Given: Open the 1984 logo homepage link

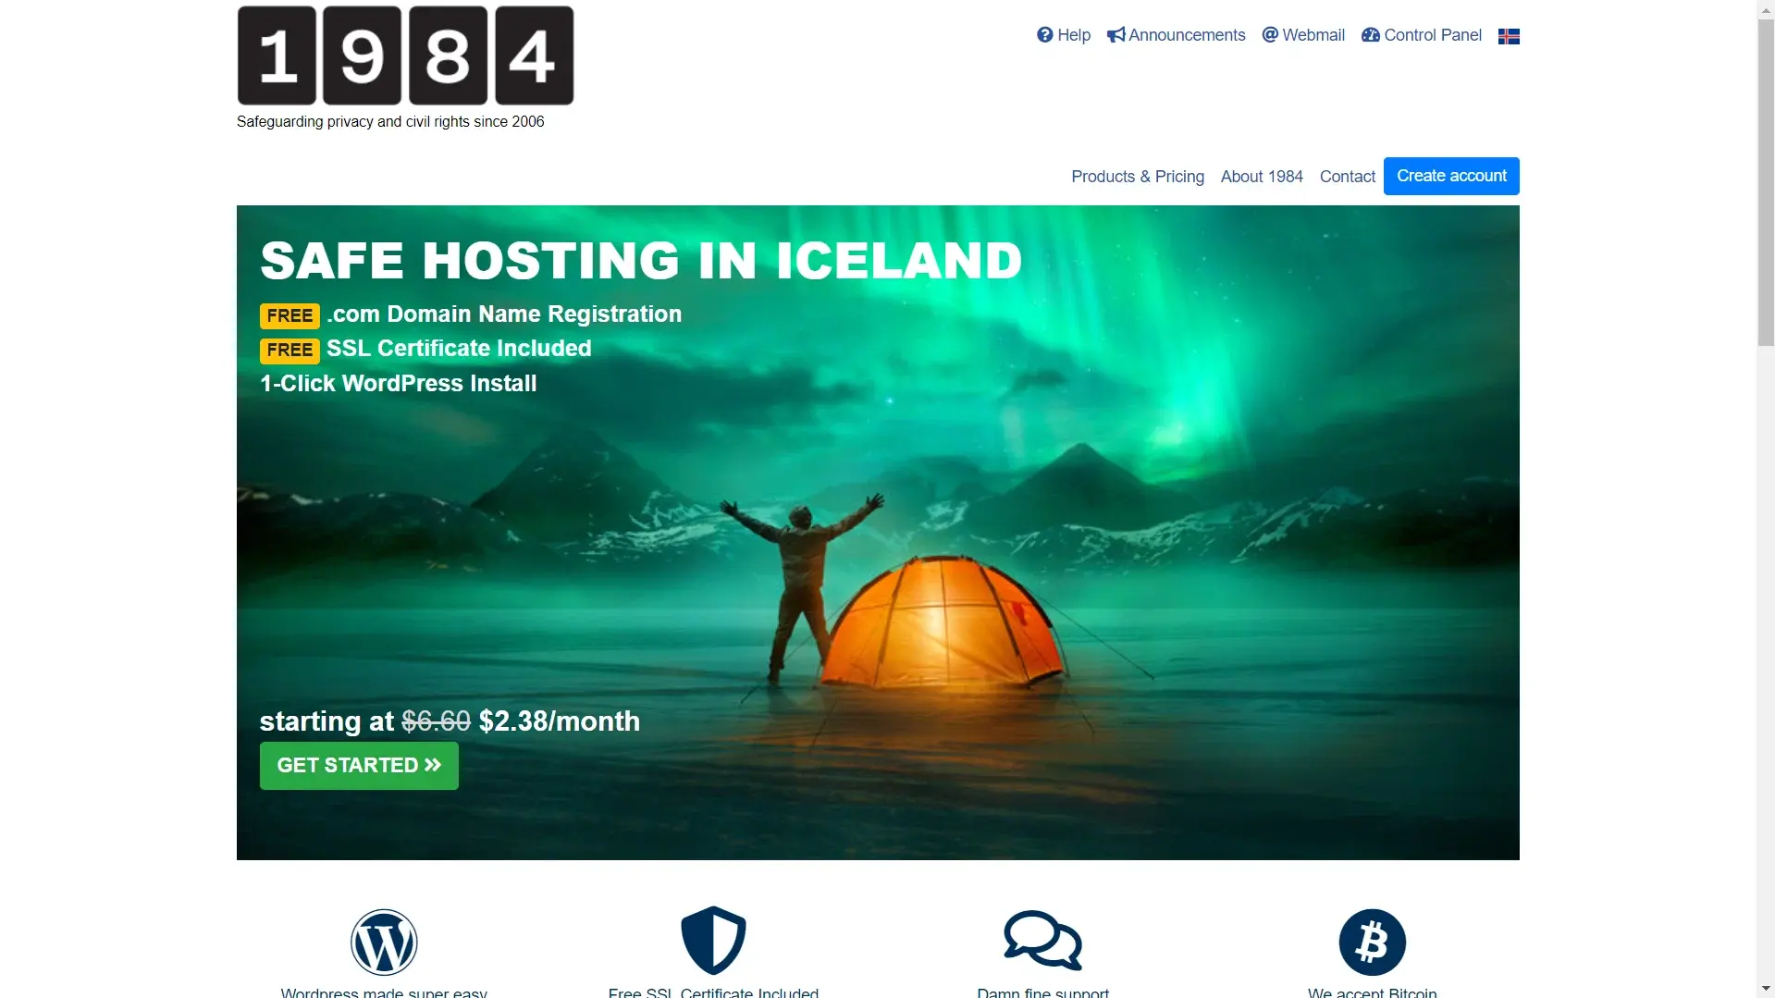Looking at the screenshot, I should pos(405,55).
